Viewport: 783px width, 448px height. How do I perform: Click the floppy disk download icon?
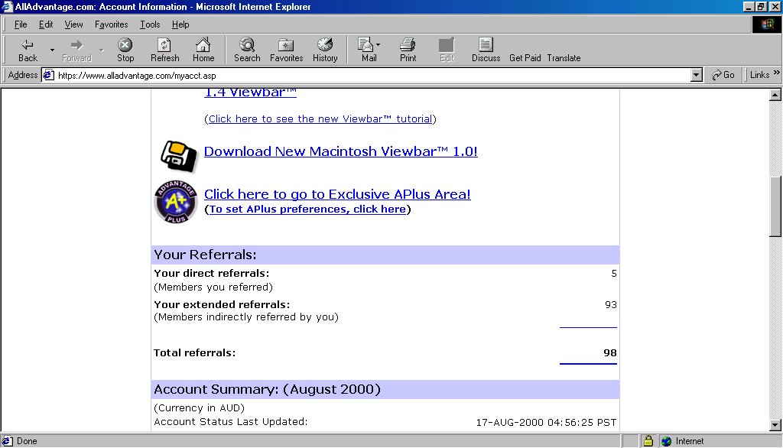[x=177, y=155]
